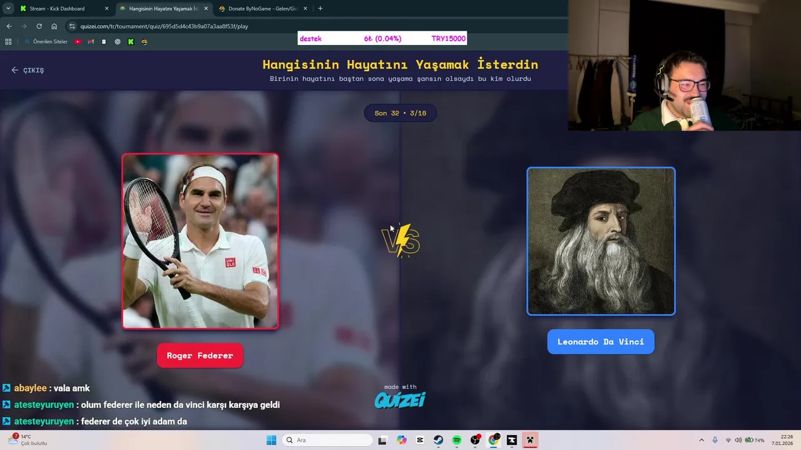Select the Roger Federer photo card
801x450 pixels.
(x=200, y=241)
